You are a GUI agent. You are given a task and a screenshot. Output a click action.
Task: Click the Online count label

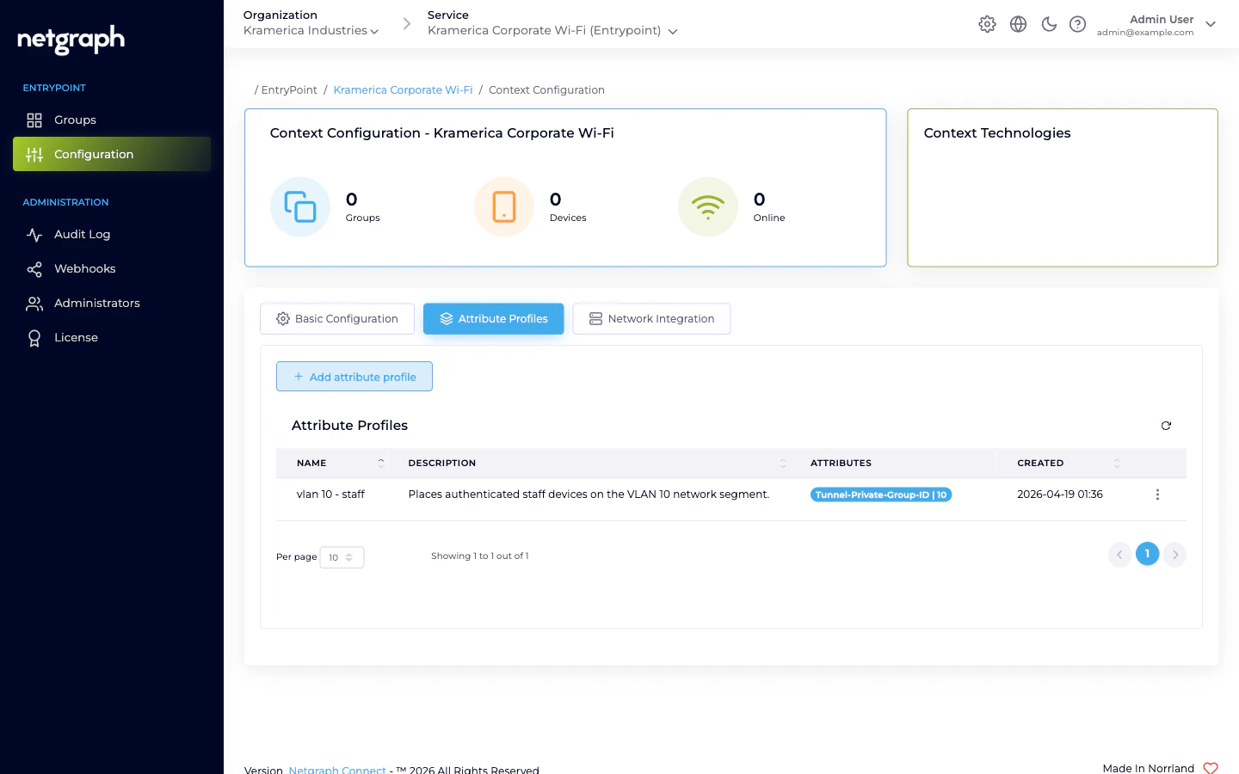coord(769,218)
